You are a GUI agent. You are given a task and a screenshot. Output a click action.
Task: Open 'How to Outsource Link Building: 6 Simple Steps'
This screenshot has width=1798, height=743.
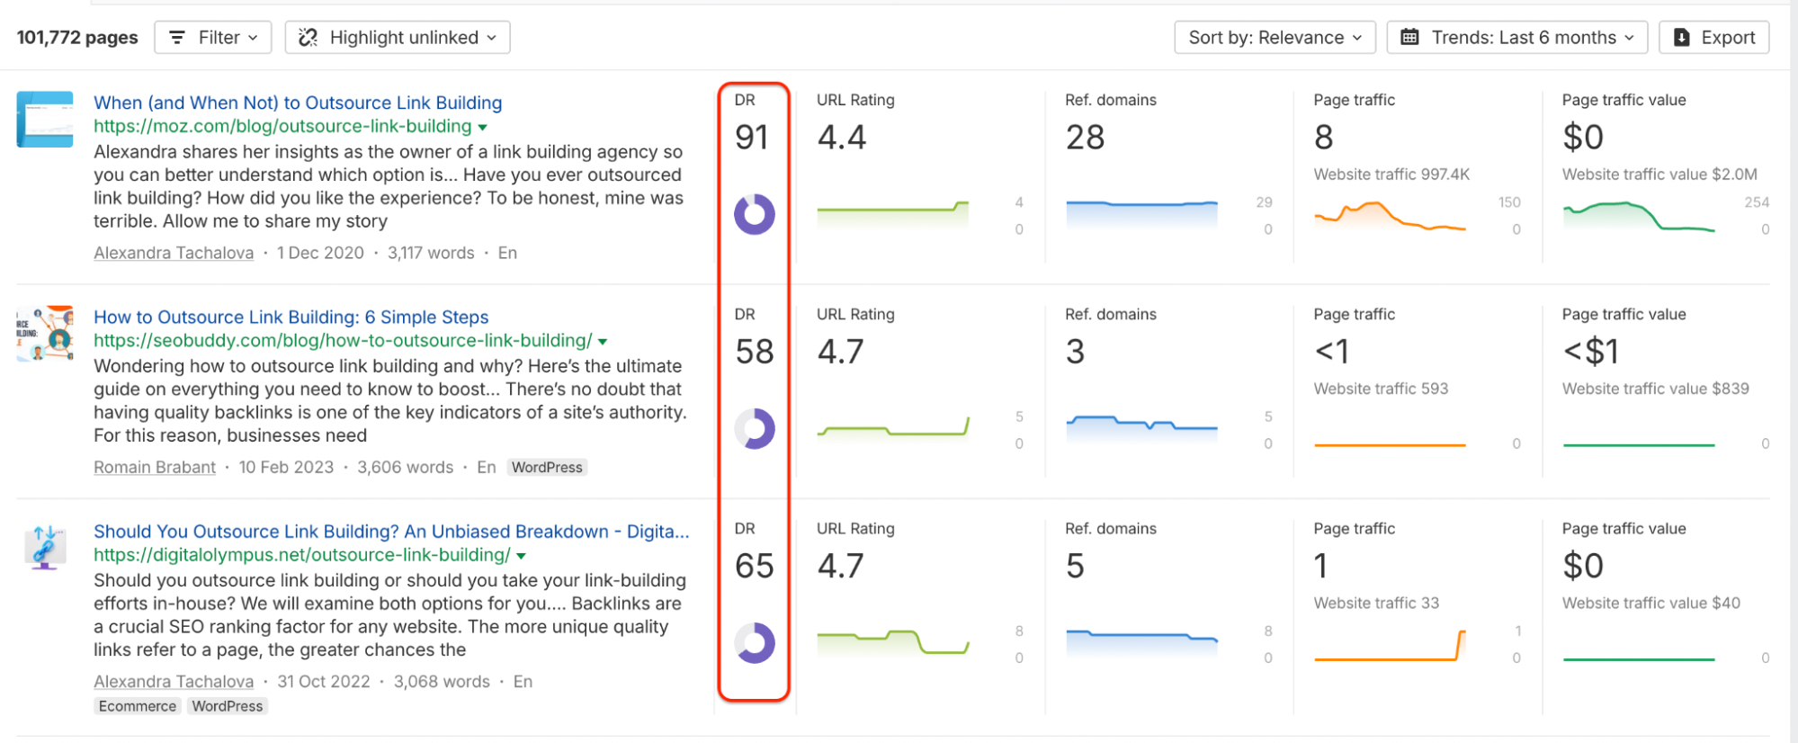tap(291, 317)
